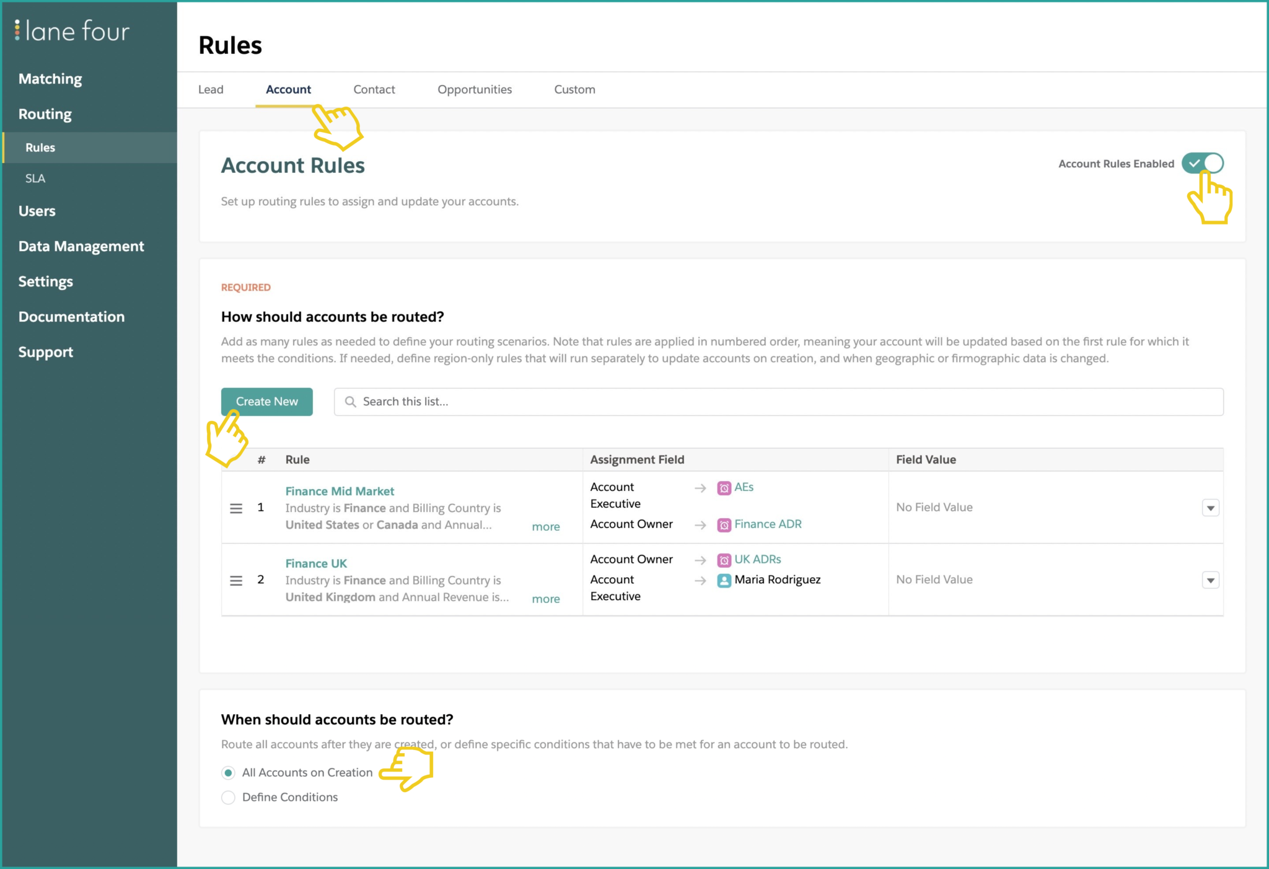Open dropdown for Finance Mid Market row
Viewport: 1269px width, 869px height.
click(x=1211, y=508)
